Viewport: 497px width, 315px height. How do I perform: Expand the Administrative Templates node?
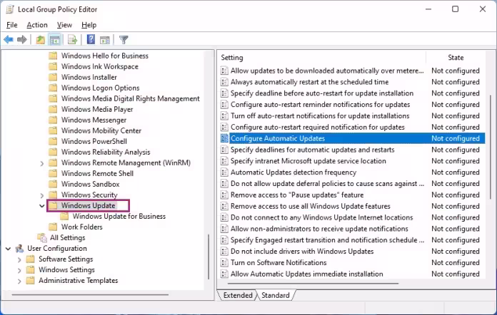click(19, 282)
